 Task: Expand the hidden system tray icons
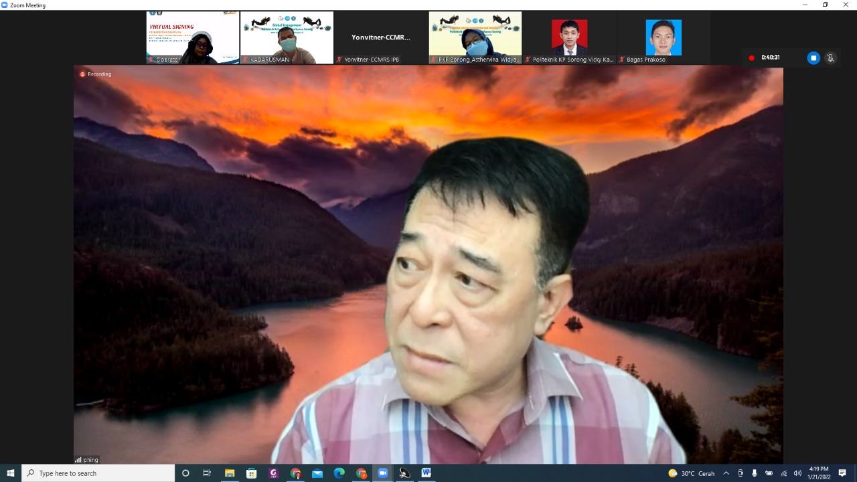726,473
